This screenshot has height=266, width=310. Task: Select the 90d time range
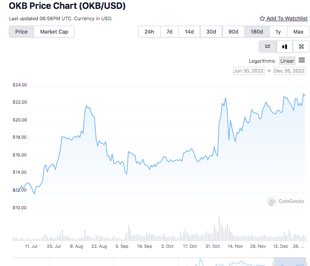[x=233, y=32]
